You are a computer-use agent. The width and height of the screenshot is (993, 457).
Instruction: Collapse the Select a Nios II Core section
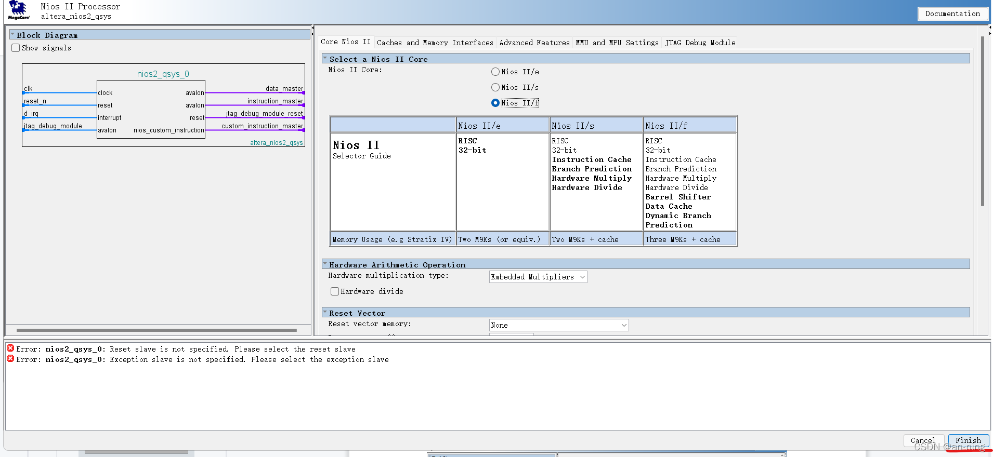pyautogui.click(x=325, y=59)
